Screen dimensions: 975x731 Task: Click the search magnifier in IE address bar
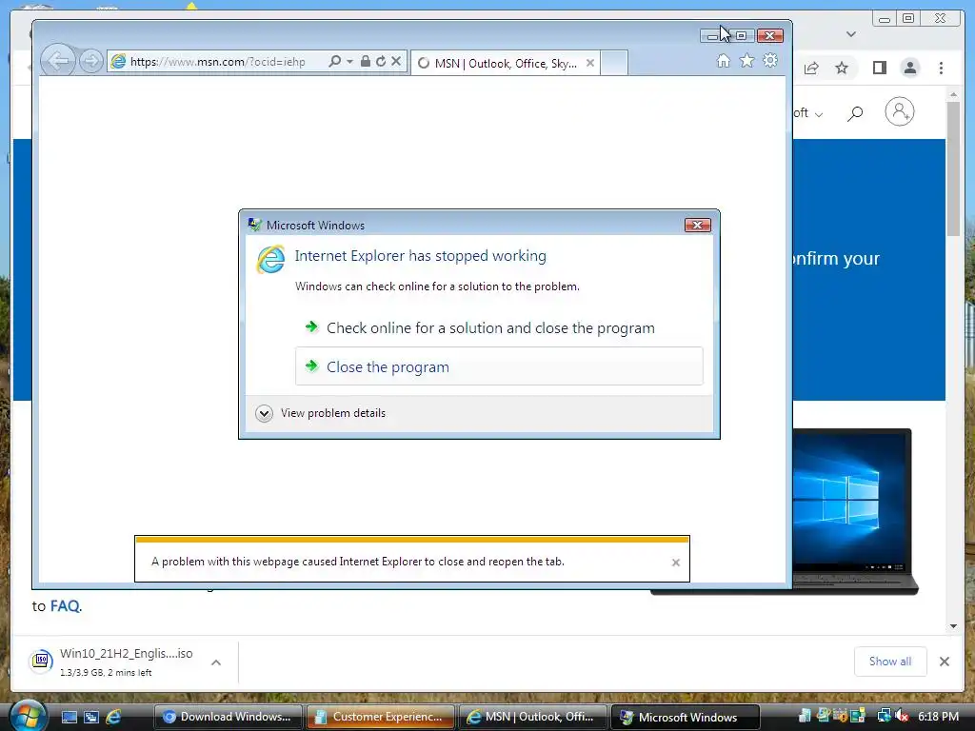click(x=334, y=61)
